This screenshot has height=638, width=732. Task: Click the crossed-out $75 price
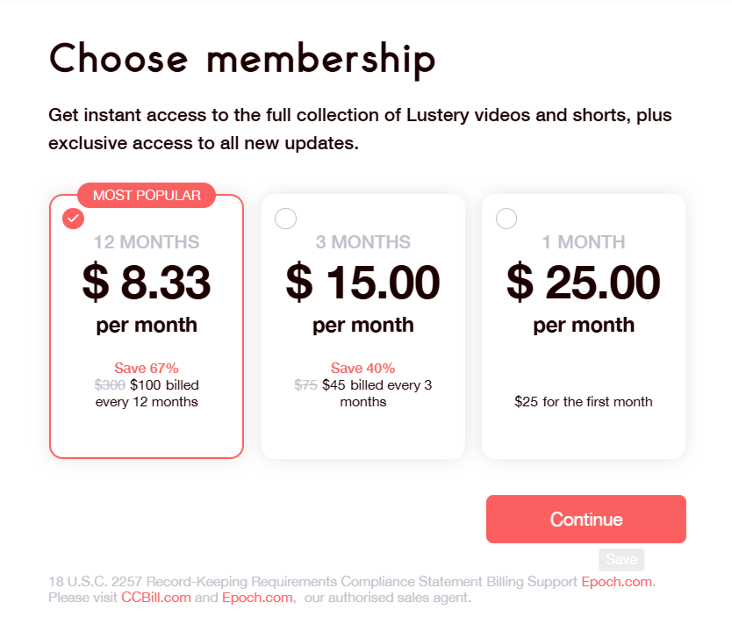[305, 384]
